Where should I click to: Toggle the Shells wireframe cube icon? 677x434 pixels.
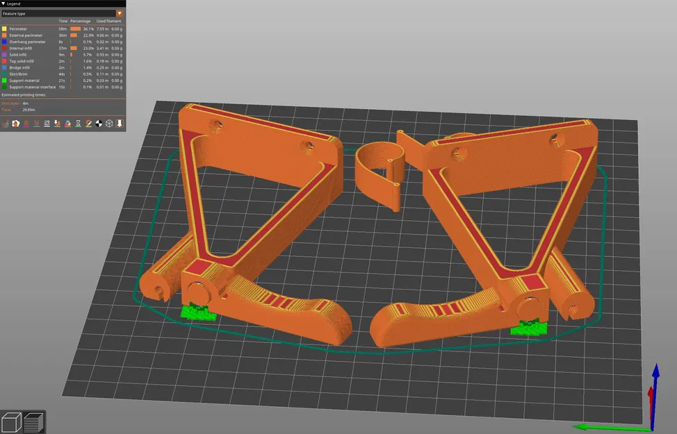click(109, 124)
